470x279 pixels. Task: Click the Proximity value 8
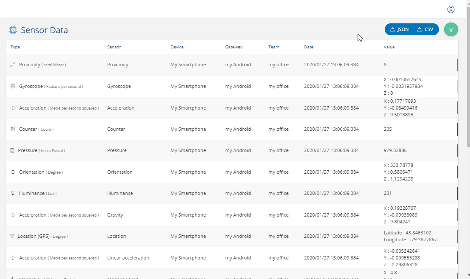[385, 65]
